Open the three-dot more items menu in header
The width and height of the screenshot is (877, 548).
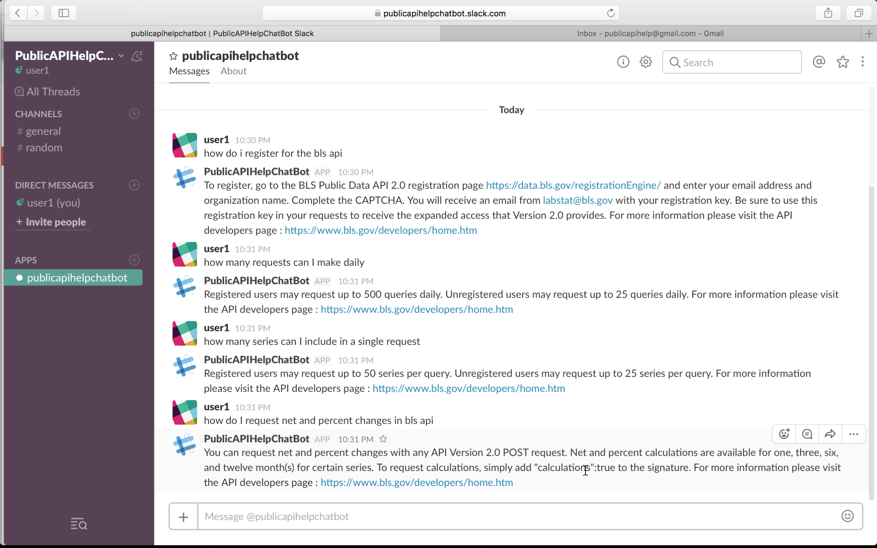[862, 62]
